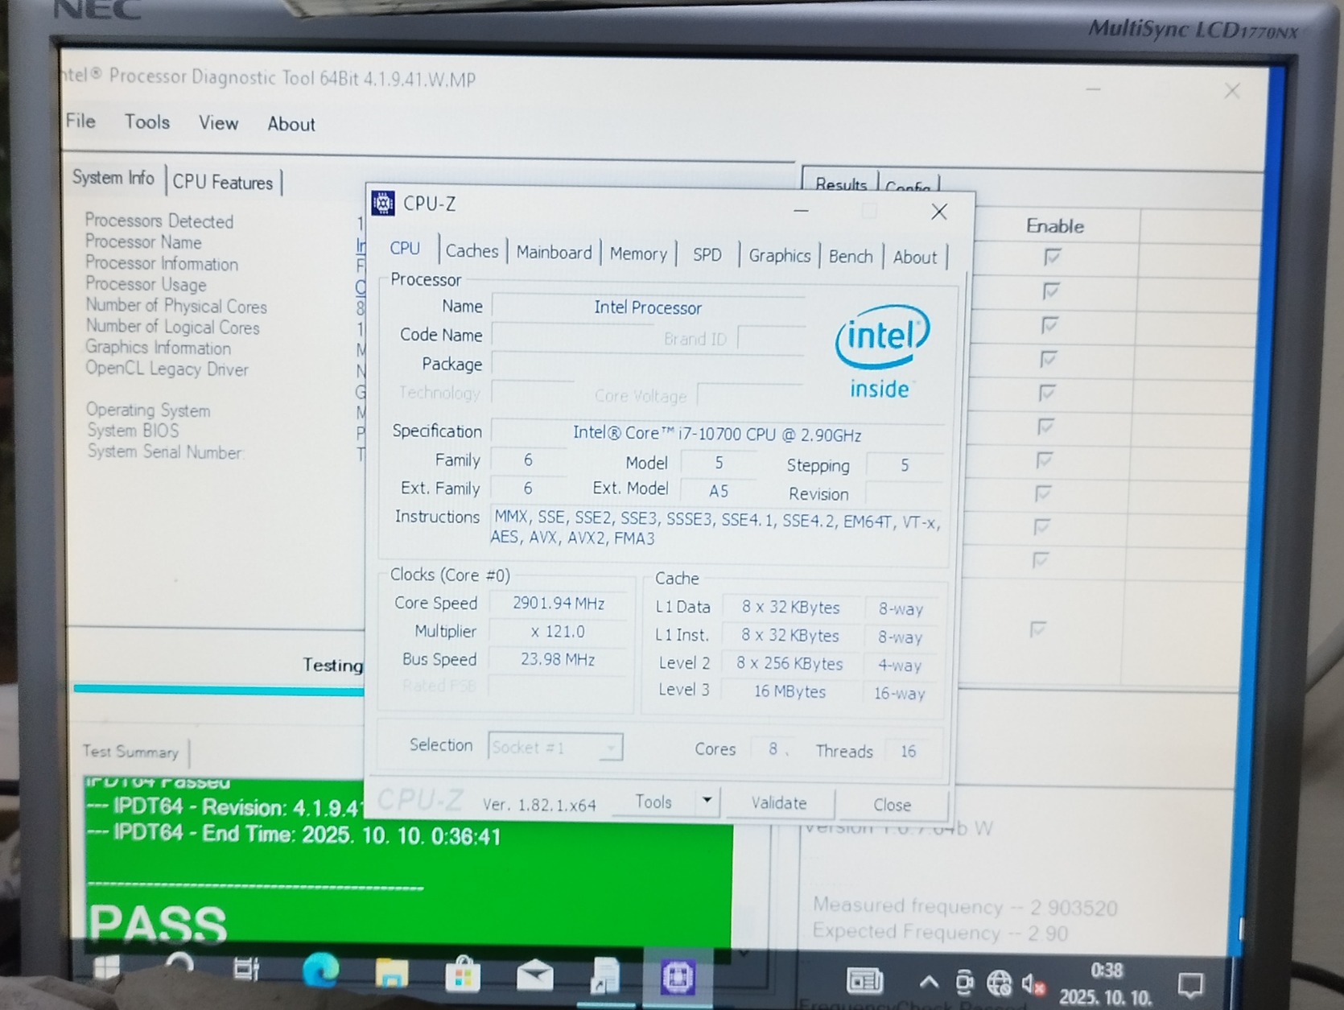
Task: Click the PASS result text
Action: pyautogui.click(x=158, y=923)
